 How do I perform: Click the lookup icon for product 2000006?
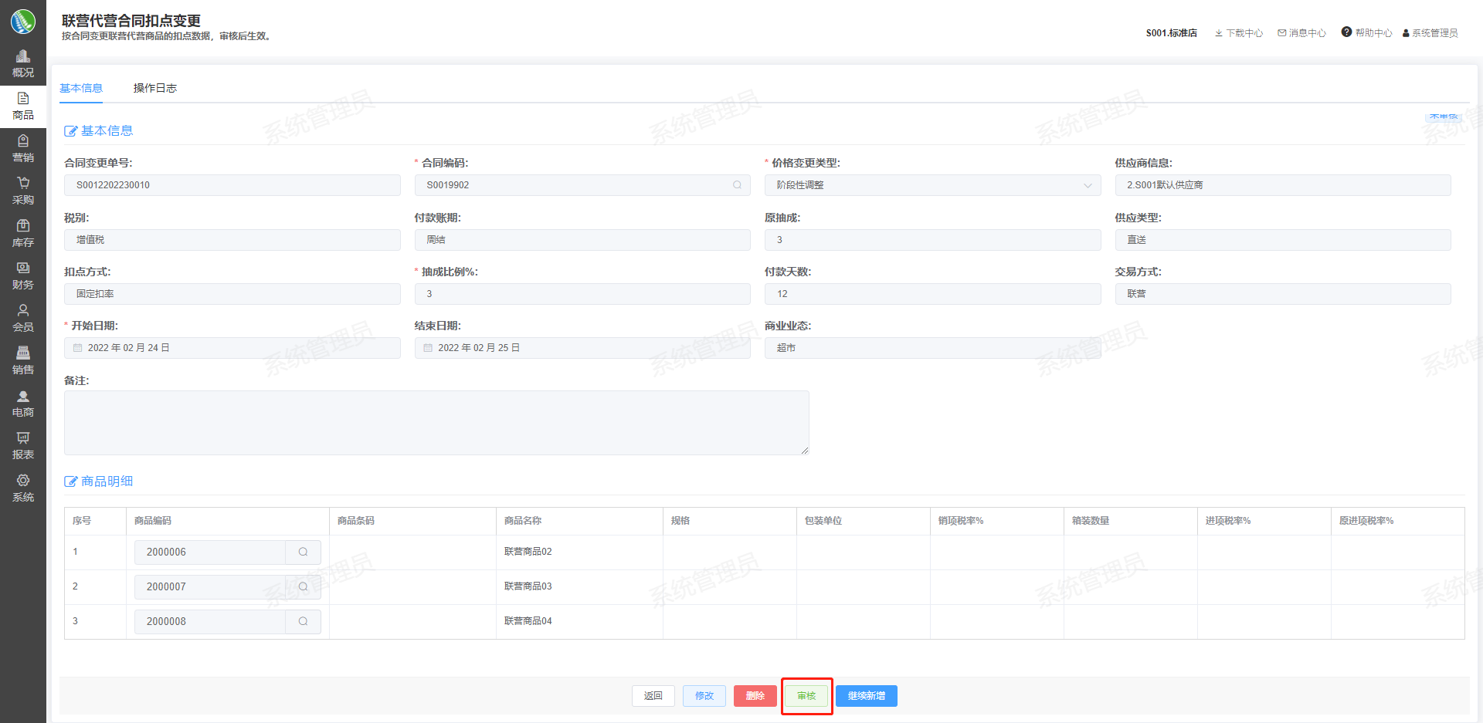(x=304, y=552)
